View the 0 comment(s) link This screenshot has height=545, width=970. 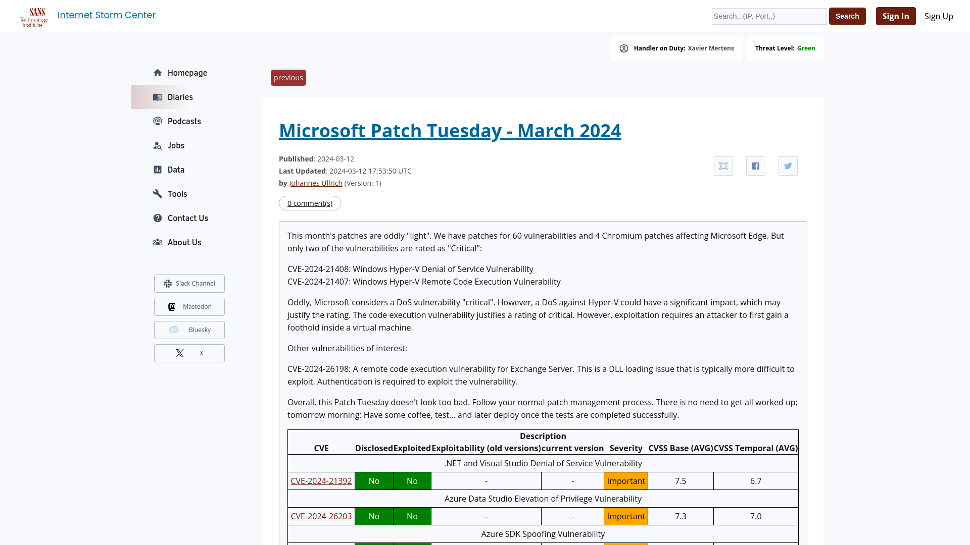click(x=310, y=203)
